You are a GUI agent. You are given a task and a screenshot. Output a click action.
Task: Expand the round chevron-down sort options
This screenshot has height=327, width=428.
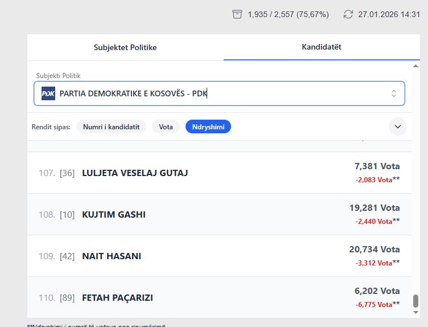pos(397,126)
